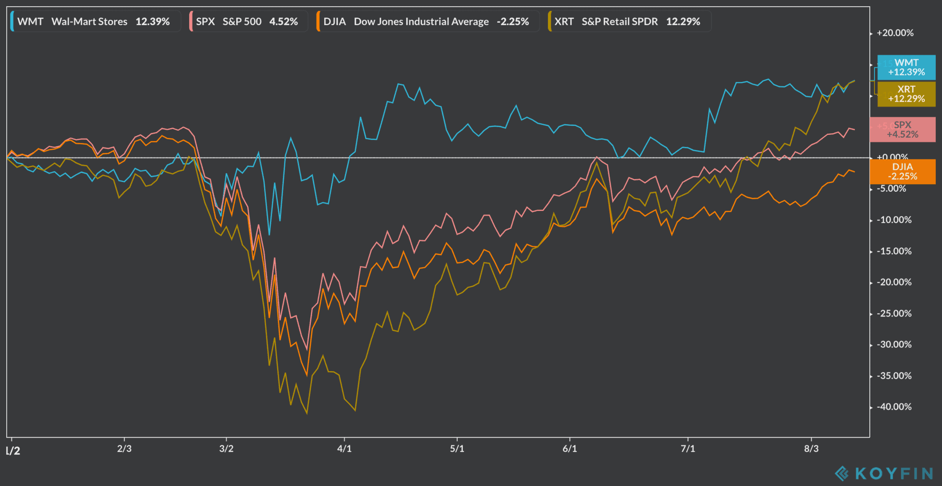Click the 8/3 date label on the x-axis
This screenshot has width=942, height=486.
811,449
